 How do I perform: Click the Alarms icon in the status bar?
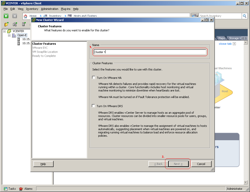click(x=21, y=189)
